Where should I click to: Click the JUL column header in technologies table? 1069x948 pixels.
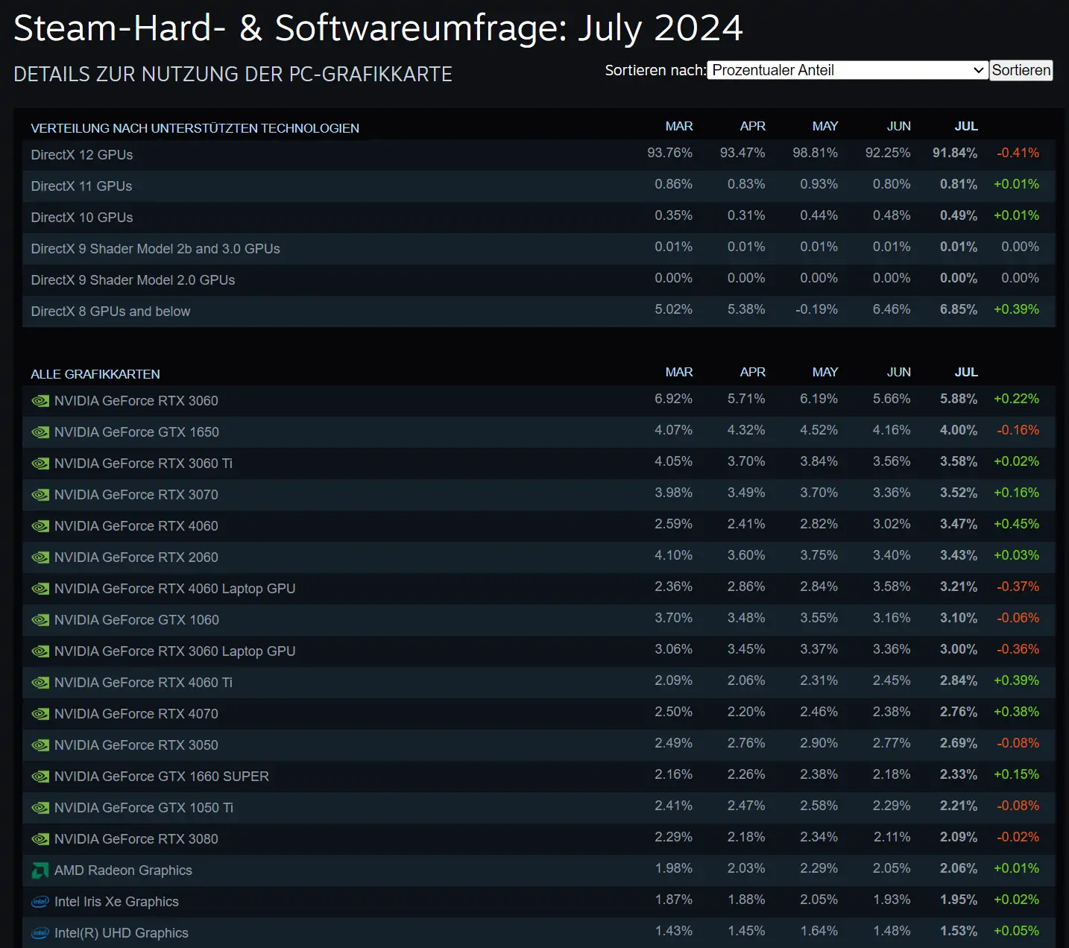pos(966,127)
